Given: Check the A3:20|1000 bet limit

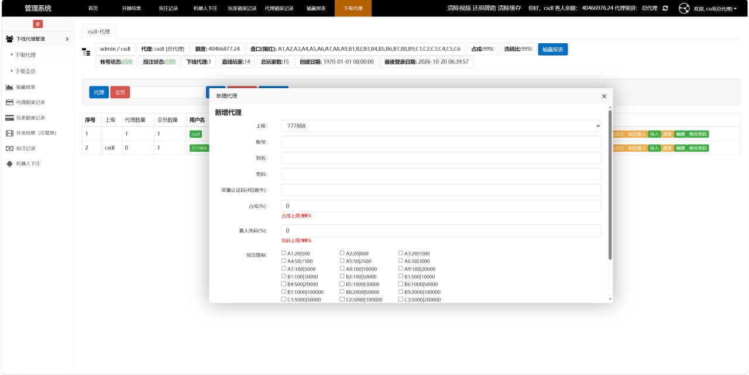Looking at the screenshot, I should 401,254.
